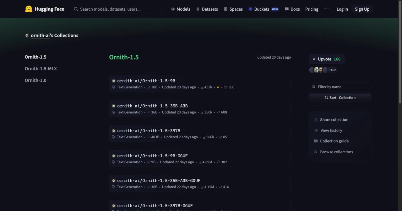Viewport: 402px width, 211px height.
Task: Click avatar icon of Ornith-1.5-397B model
Action: 114,131
